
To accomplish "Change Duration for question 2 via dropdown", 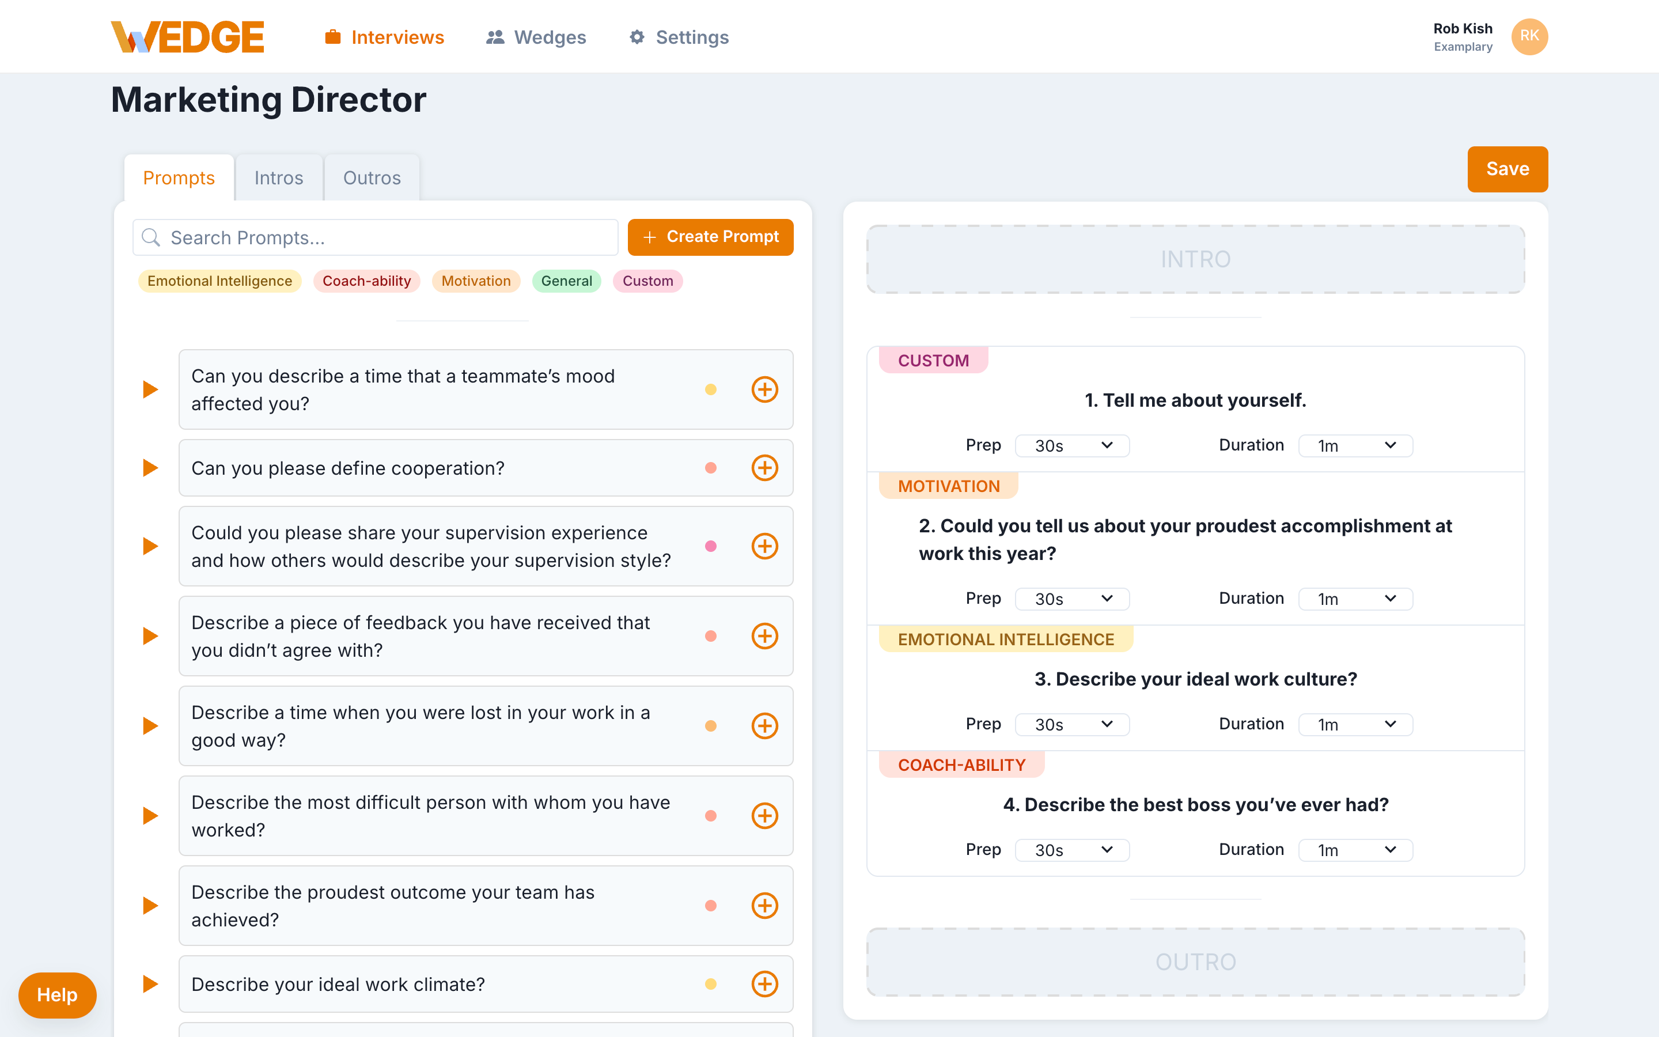I will 1355,599.
